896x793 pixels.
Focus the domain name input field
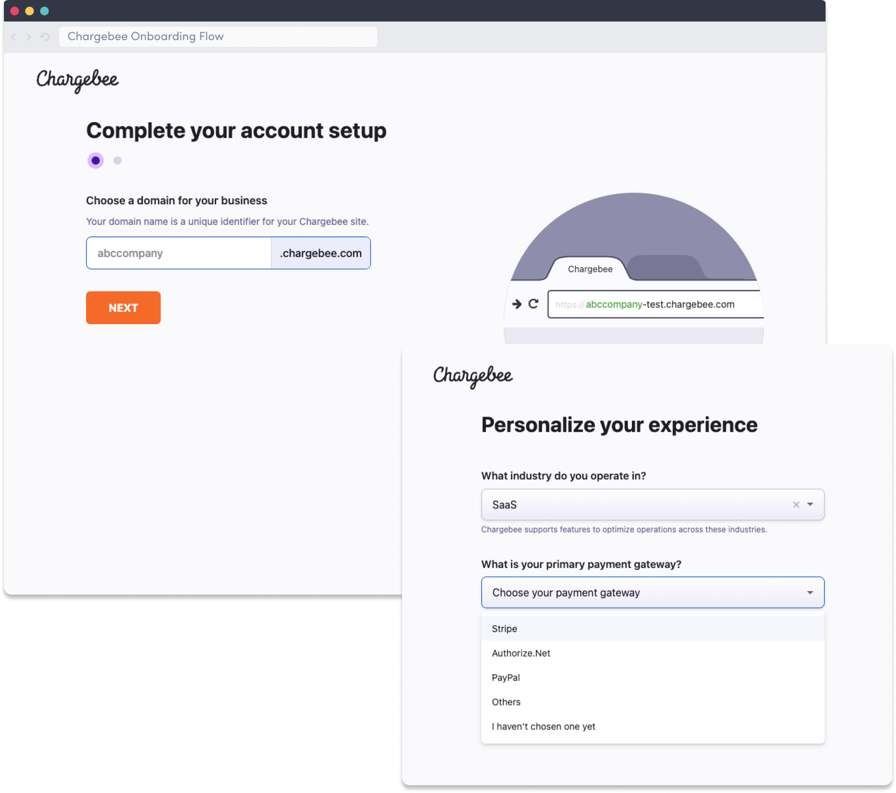(179, 253)
